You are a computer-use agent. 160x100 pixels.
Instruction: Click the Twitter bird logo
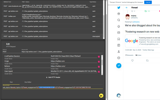click(x=119, y=7)
